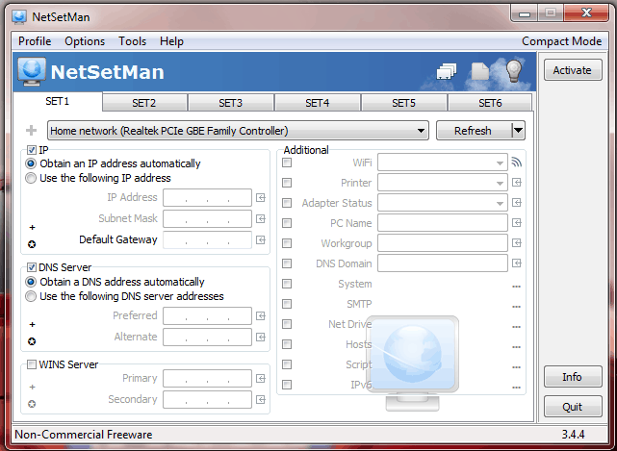The width and height of the screenshot is (617, 451).
Task: Click the profiles stack icon in header
Action: click(x=447, y=71)
